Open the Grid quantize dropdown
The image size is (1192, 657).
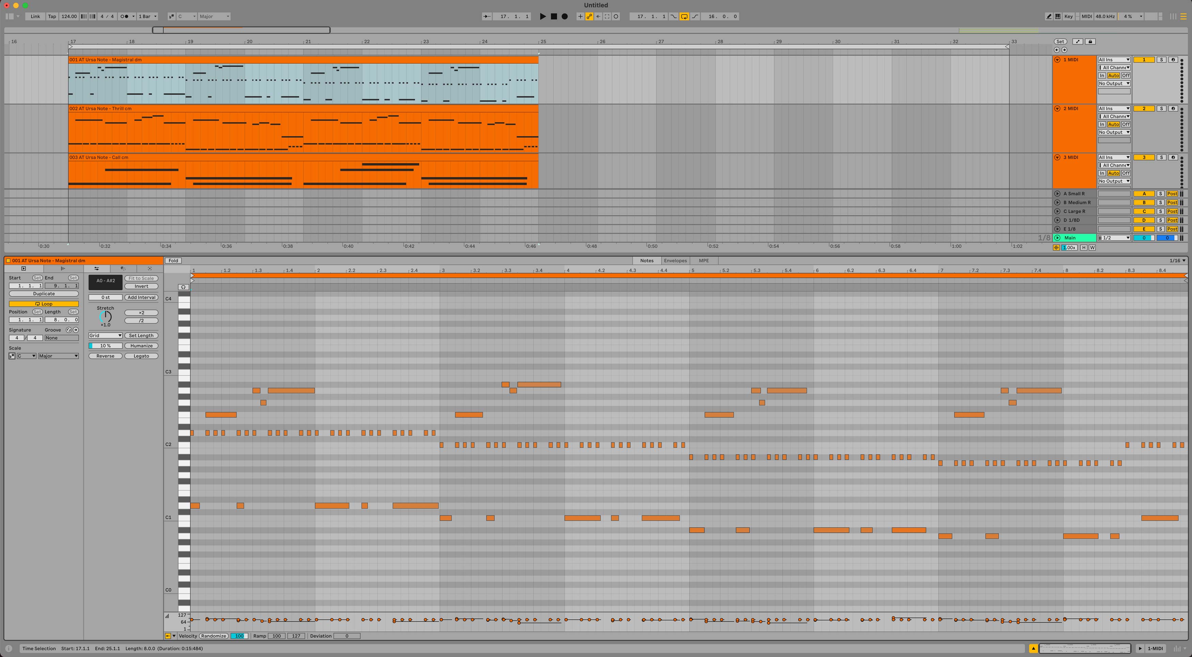[x=106, y=336]
